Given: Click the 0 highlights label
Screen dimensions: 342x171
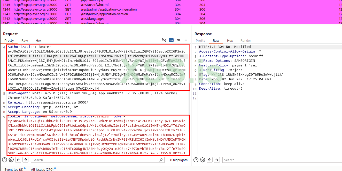Looking at the screenshot, I should [179, 160].
